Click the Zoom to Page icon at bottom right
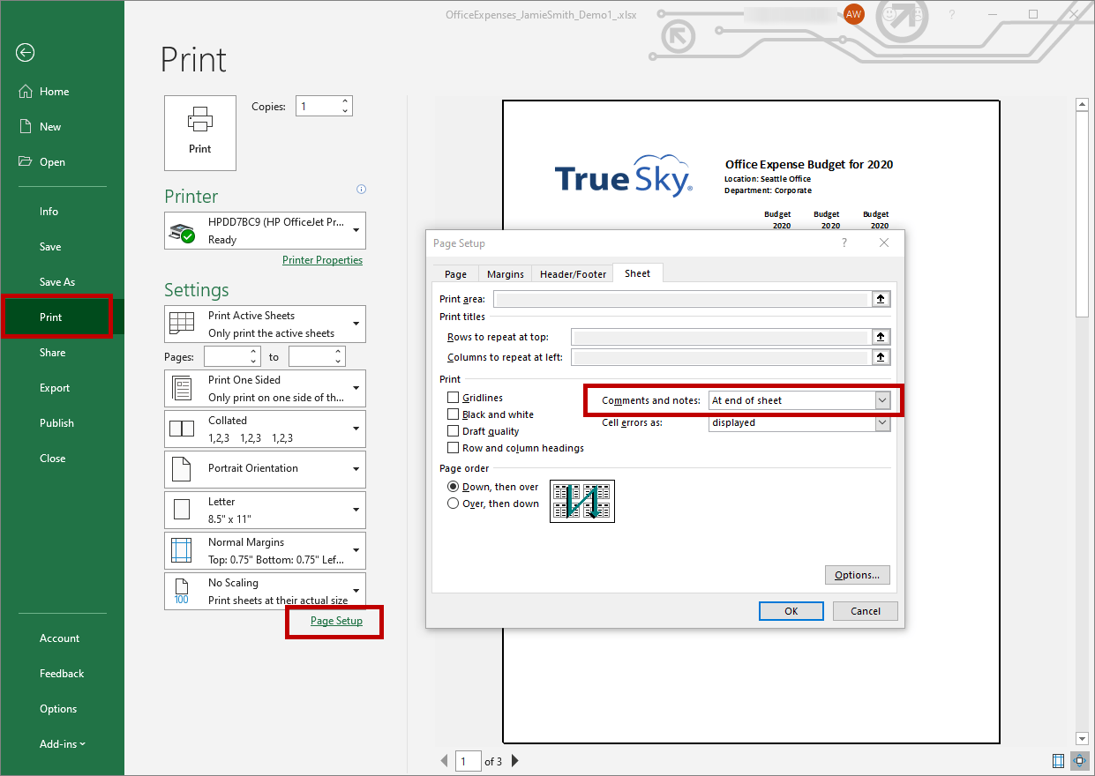 click(1079, 761)
